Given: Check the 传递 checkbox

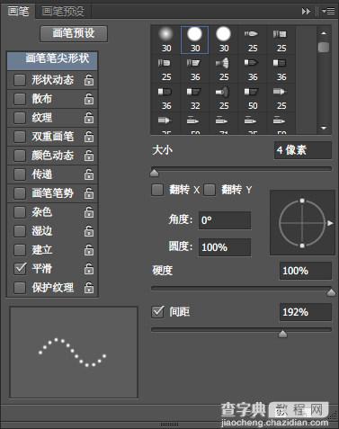Looking at the screenshot, I should point(20,174).
